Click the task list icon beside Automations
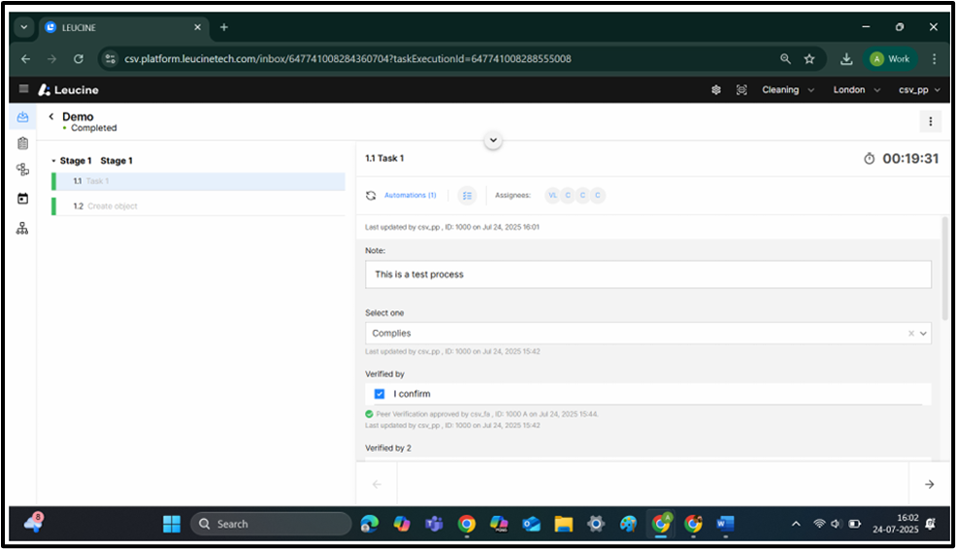956x549 pixels. [x=467, y=196]
